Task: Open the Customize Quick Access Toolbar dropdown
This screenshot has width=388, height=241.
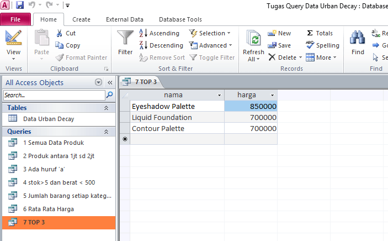Action: (x=67, y=5)
